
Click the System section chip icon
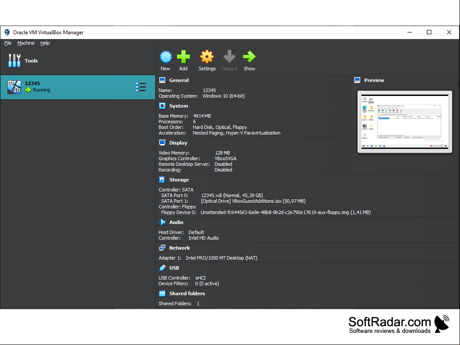[162, 105]
